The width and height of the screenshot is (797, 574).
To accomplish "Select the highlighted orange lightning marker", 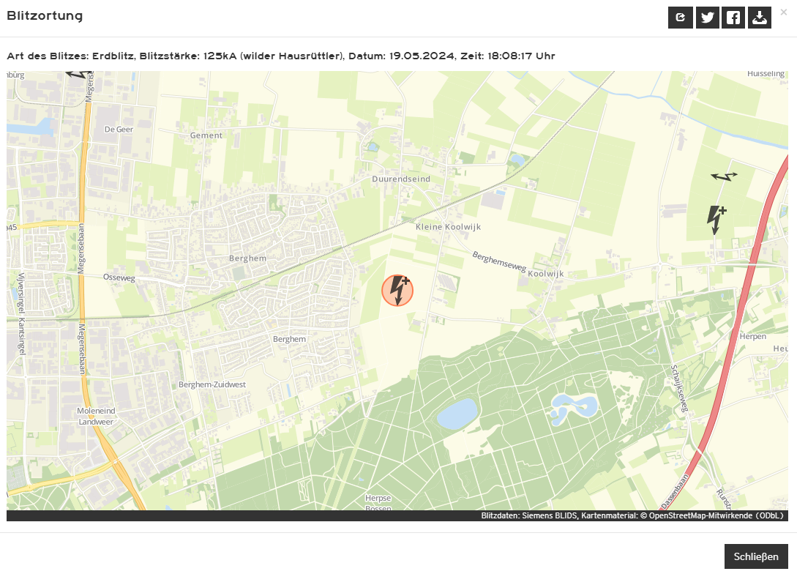I will click(397, 291).
